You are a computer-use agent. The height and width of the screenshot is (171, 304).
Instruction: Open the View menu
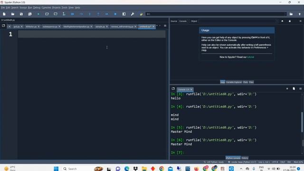pyautogui.click(x=71, y=8)
